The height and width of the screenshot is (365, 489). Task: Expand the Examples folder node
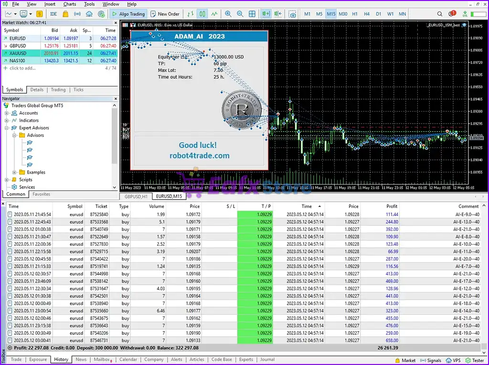click(14, 172)
